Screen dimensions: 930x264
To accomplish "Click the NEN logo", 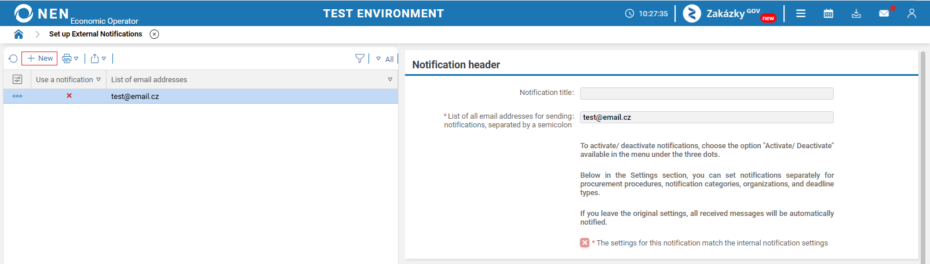I will [42, 13].
